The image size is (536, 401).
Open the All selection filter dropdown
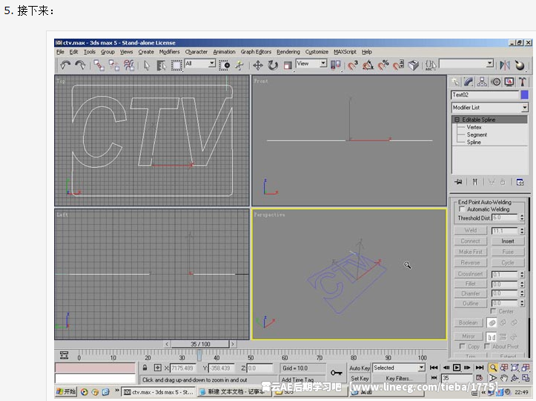[199, 63]
